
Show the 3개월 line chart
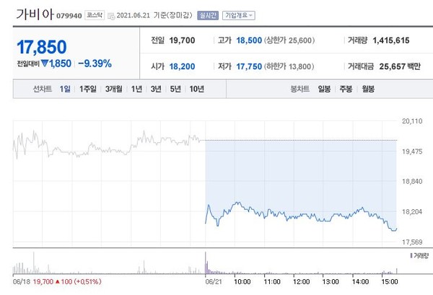coord(113,89)
